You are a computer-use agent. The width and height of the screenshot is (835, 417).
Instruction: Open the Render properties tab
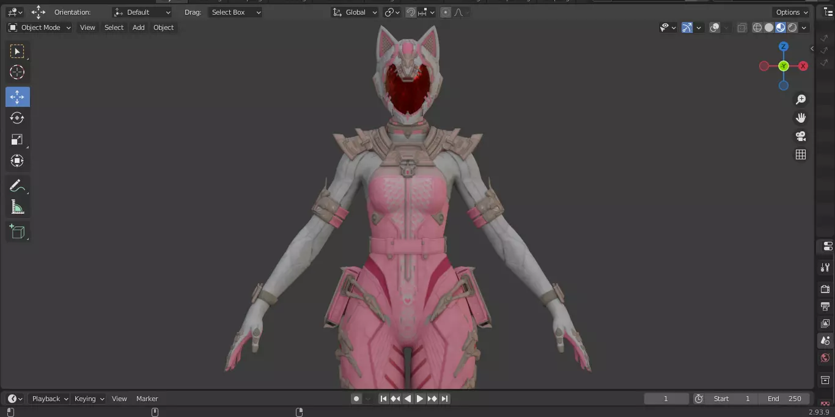point(825,289)
